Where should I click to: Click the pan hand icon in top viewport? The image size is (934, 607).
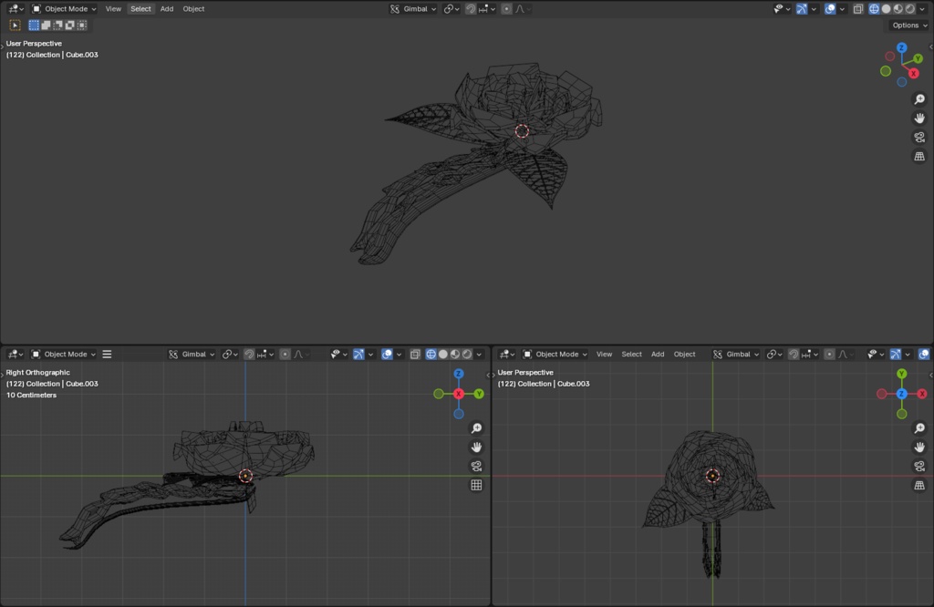(919, 118)
